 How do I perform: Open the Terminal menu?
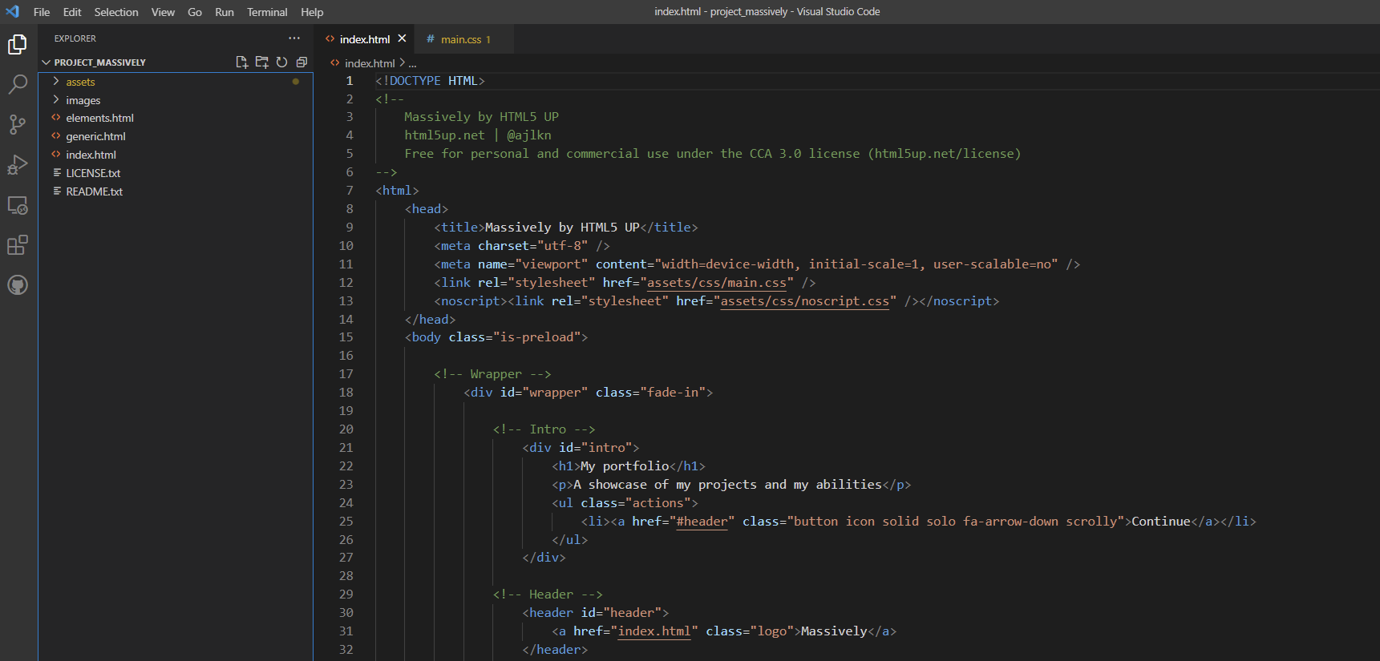pos(267,12)
